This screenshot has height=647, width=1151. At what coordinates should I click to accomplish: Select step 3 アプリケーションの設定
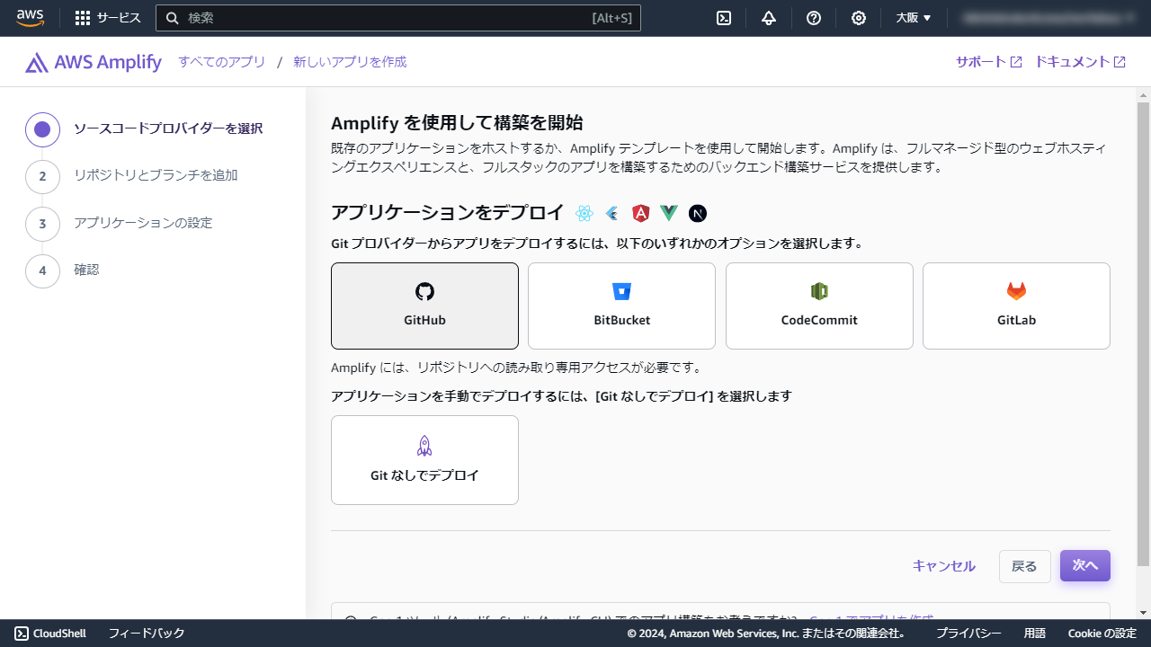tap(120, 223)
